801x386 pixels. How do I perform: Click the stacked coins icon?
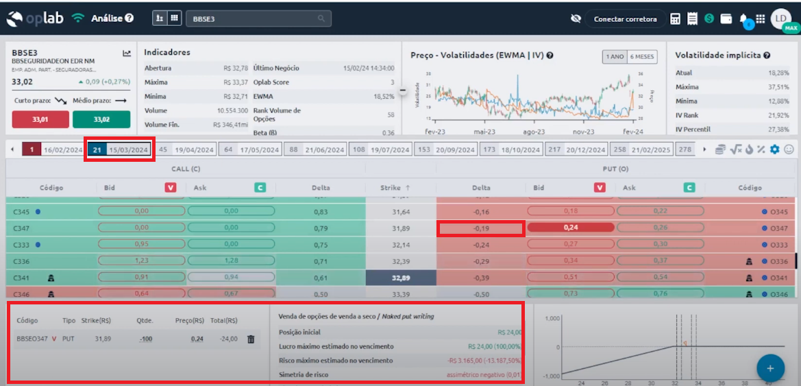click(720, 149)
